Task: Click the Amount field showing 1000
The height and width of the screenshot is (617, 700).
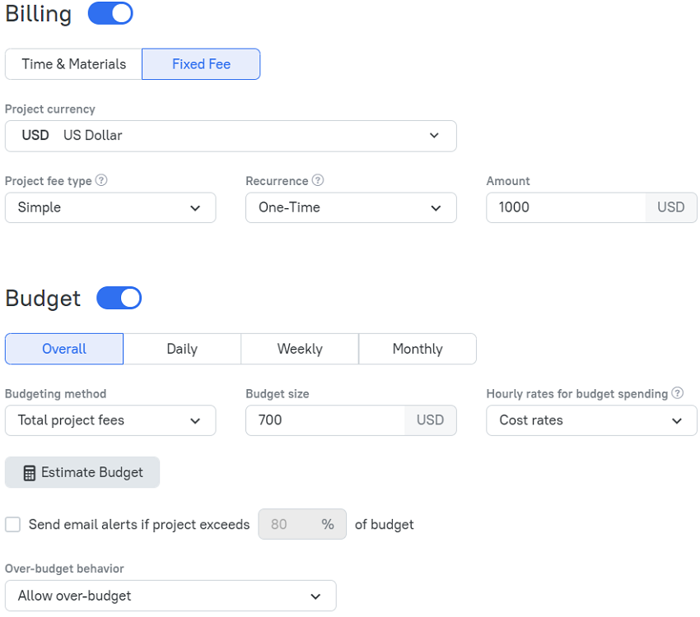Action: [566, 208]
